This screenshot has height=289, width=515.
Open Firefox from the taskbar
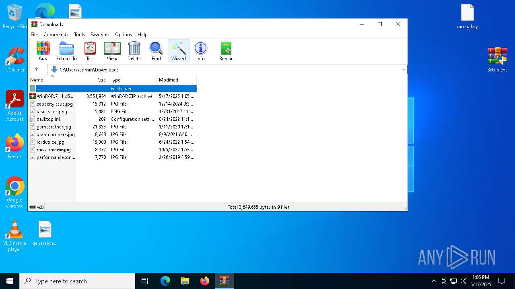tap(205, 281)
